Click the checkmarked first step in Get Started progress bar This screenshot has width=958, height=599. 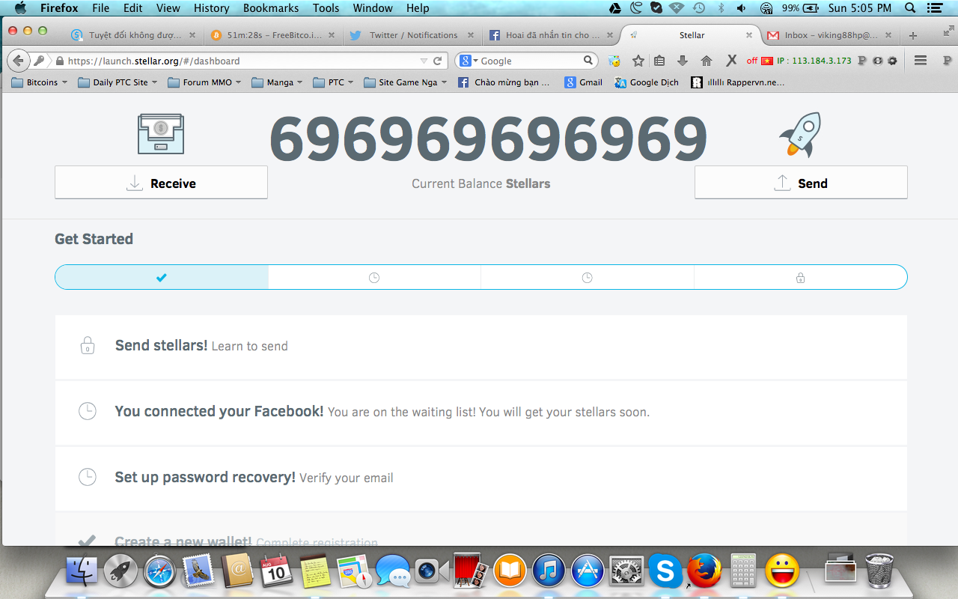162,277
